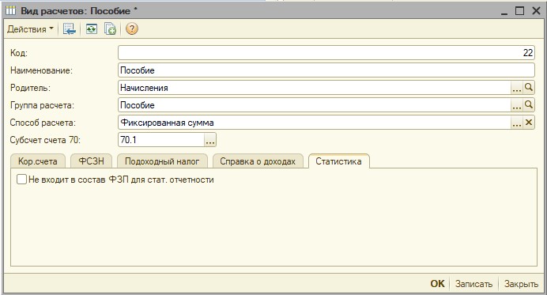Image resolution: width=547 pixels, height=295 pixels.
Task: Click the Родитель field with Начисления
Action: pos(315,88)
